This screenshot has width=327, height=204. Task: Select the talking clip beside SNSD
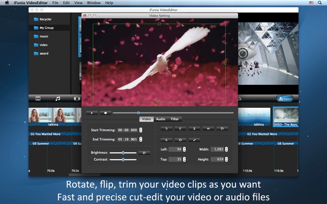coord(254,117)
